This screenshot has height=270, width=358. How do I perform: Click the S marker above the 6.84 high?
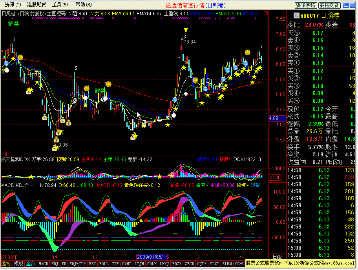coord(184,36)
